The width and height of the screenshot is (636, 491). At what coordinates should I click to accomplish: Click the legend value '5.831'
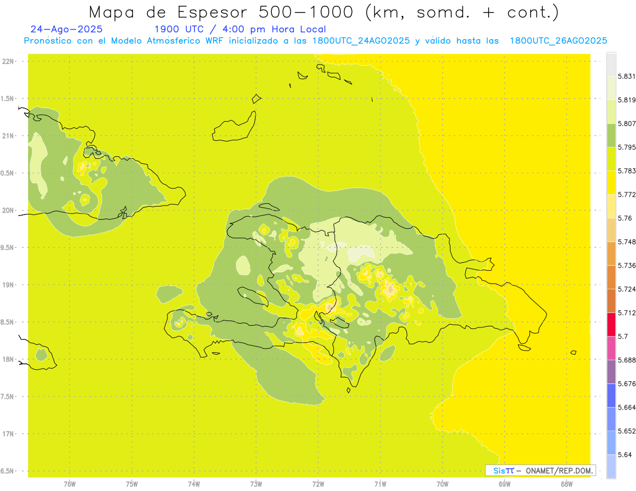(x=626, y=77)
